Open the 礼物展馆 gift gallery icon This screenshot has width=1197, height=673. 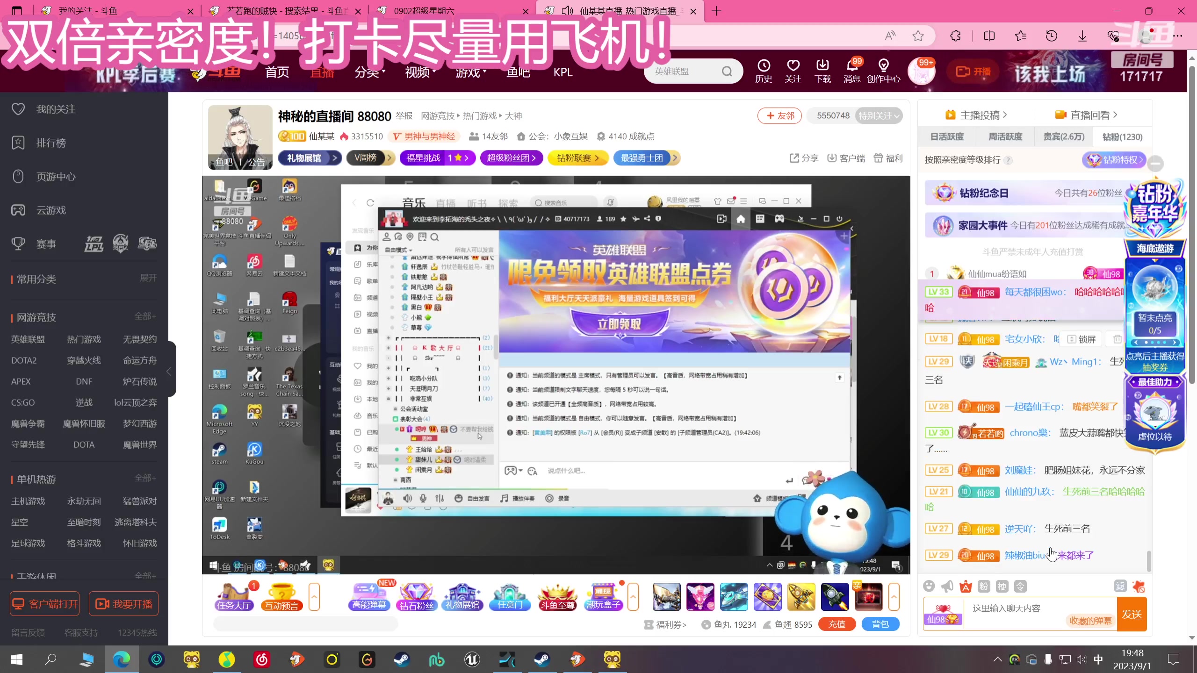point(462,597)
